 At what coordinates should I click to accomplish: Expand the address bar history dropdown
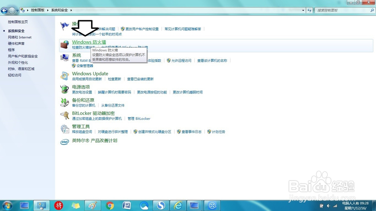[303, 10]
